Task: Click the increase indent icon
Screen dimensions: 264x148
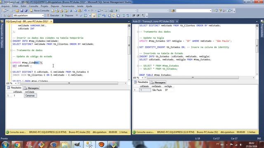Action: click(x=138, y=16)
